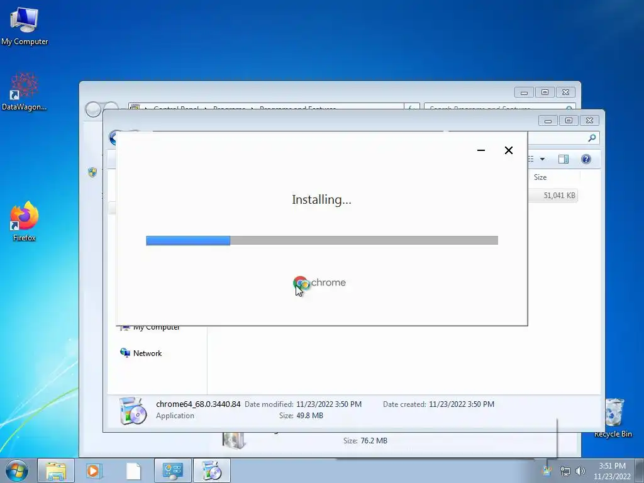Close the Chrome installer dialog

pos(508,150)
